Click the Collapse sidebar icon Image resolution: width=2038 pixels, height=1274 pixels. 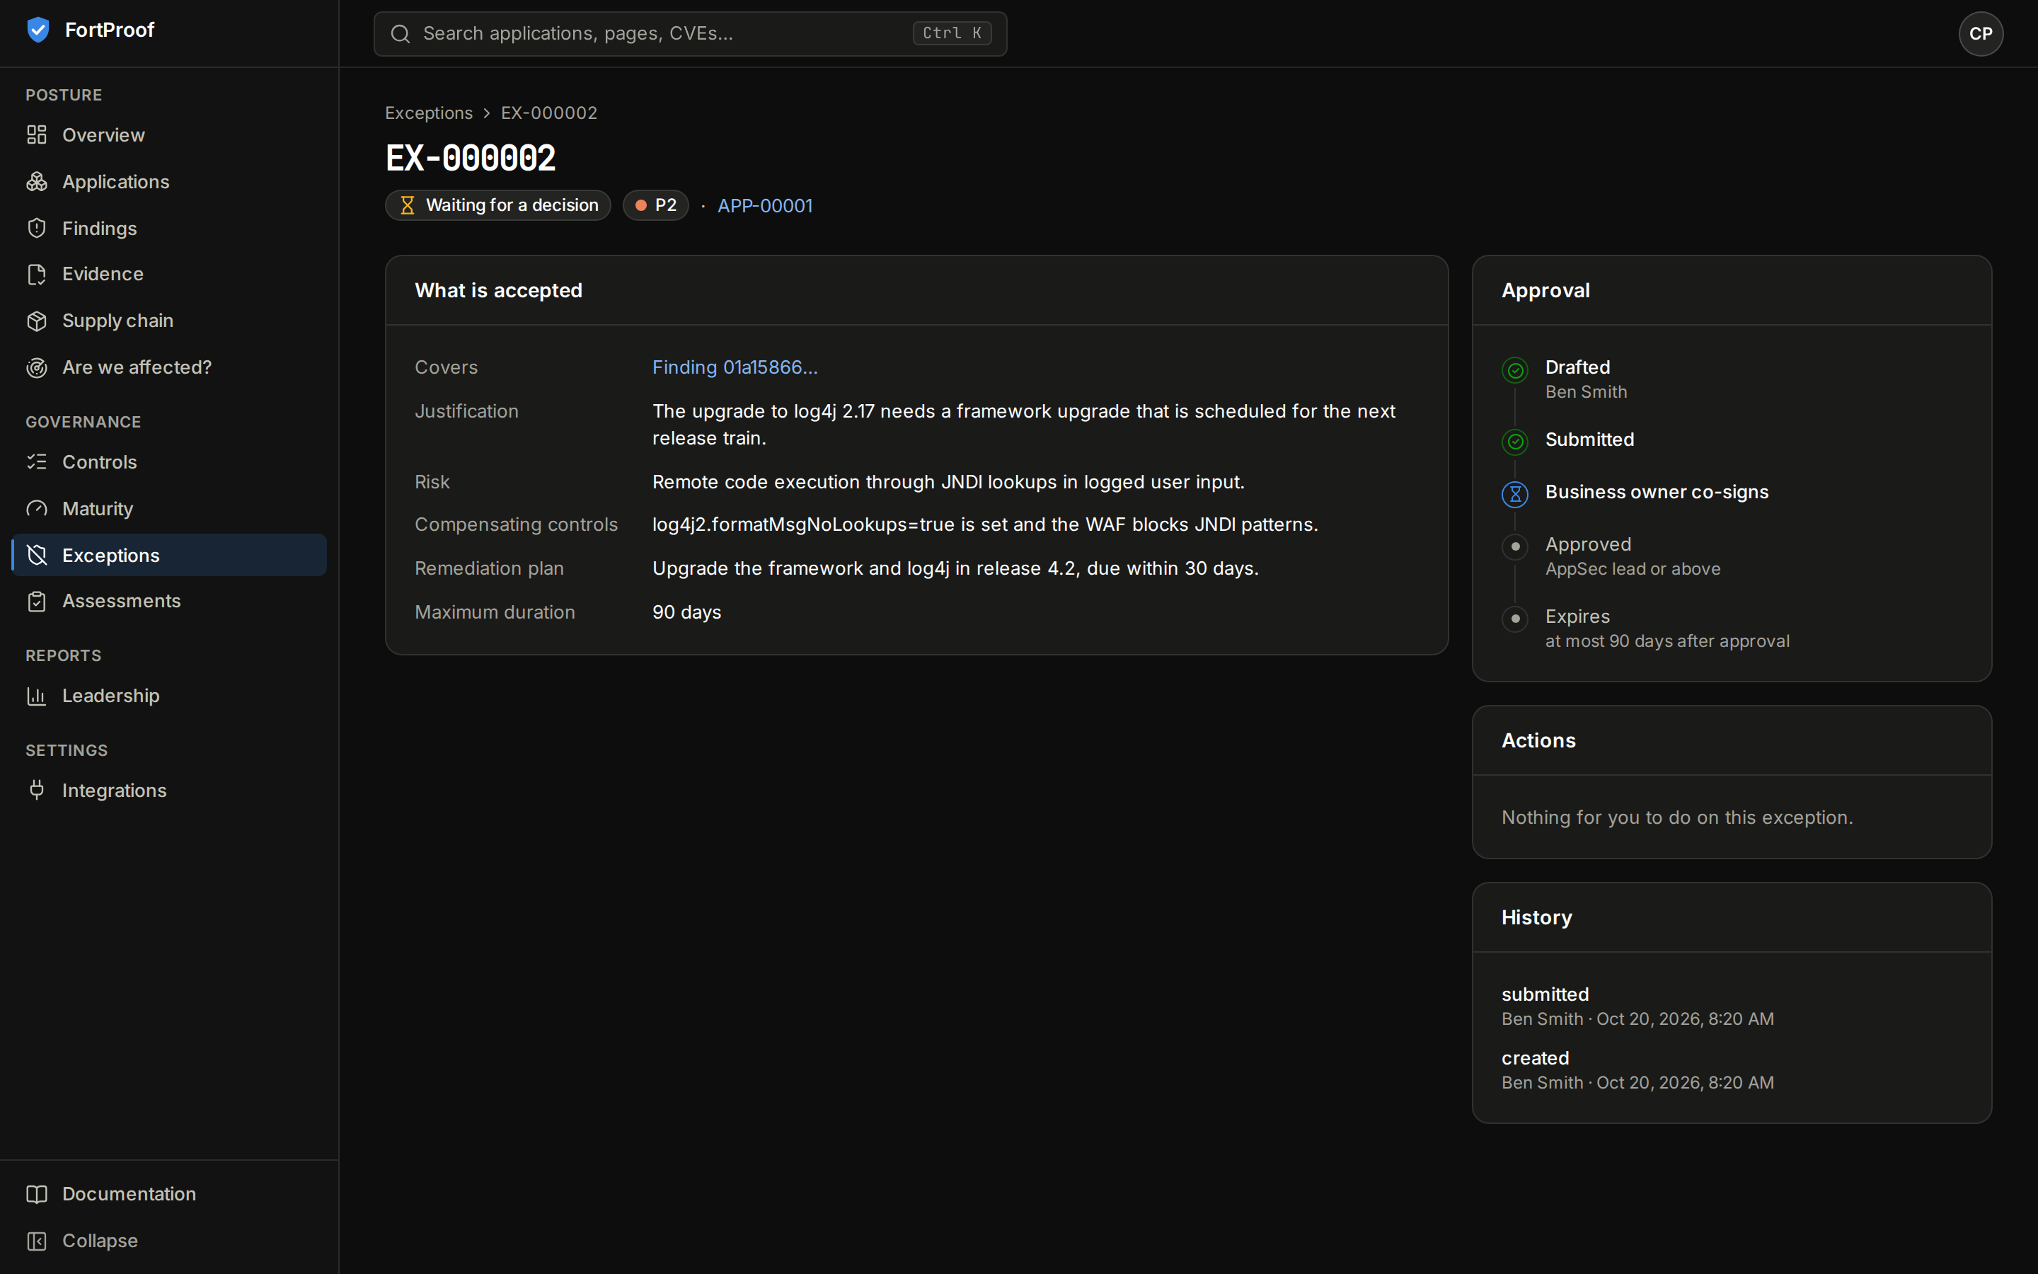point(36,1241)
